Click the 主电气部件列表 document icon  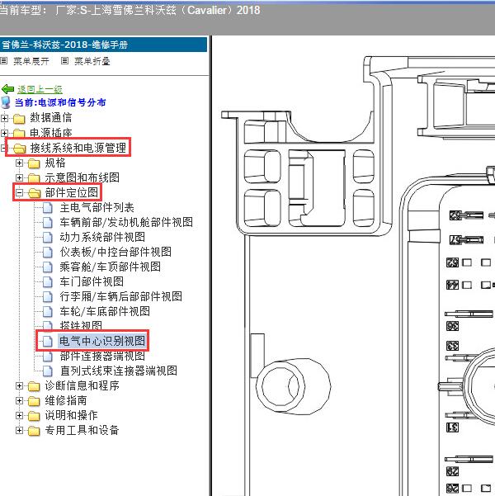48,208
